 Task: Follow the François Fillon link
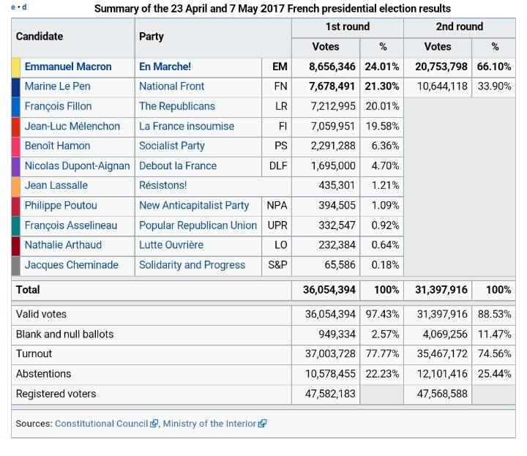click(x=58, y=106)
